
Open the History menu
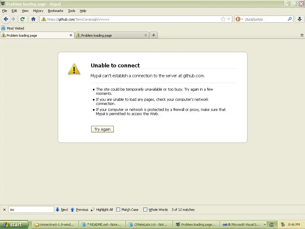pyautogui.click(x=38, y=11)
